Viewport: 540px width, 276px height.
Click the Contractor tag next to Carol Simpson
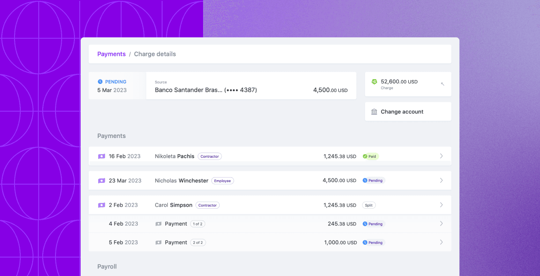(x=207, y=205)
